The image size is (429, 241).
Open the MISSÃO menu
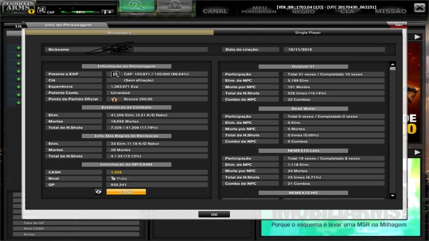(391, 11)
